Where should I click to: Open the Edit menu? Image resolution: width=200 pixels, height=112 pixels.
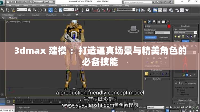coord(9,6)
